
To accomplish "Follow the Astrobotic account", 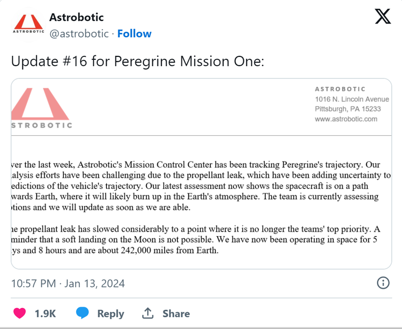I will coord(134,33).
